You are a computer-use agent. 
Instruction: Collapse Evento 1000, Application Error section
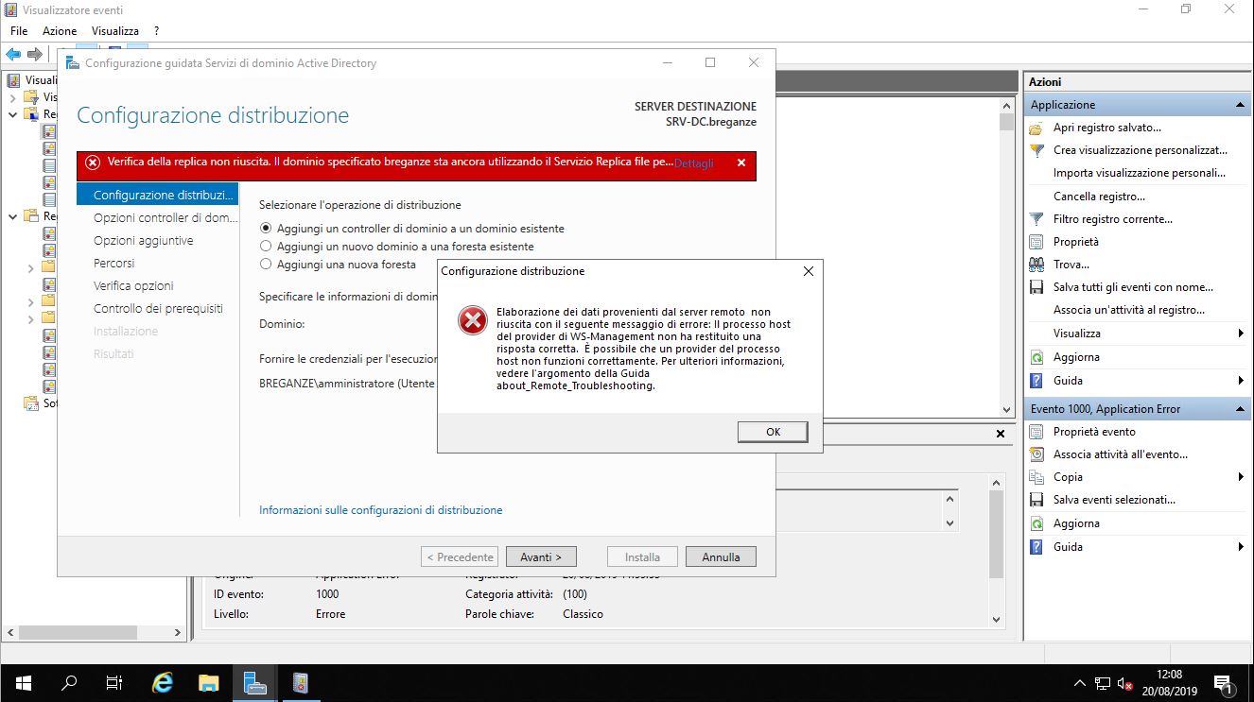tap(1240, 409)
